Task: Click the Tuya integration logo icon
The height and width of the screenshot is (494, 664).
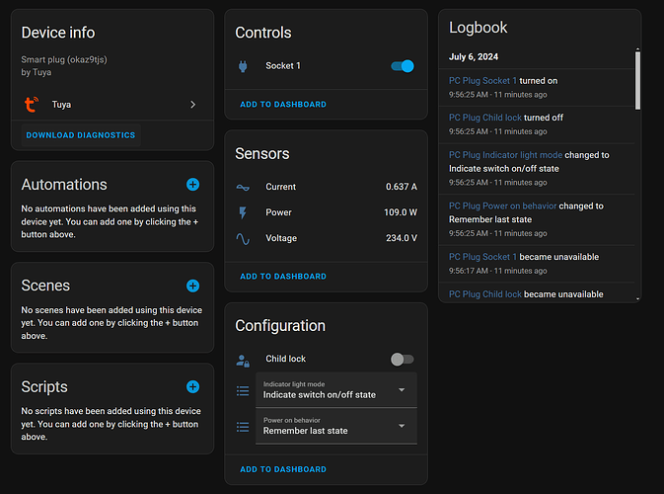Action: 32,104
